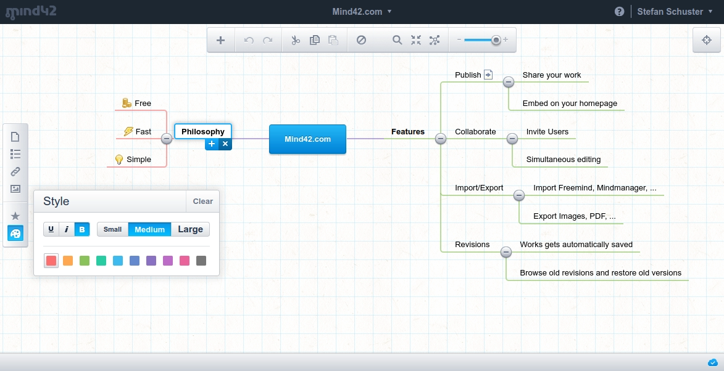Select Large font size
724x371 pixels.
[x=190, y=229]
